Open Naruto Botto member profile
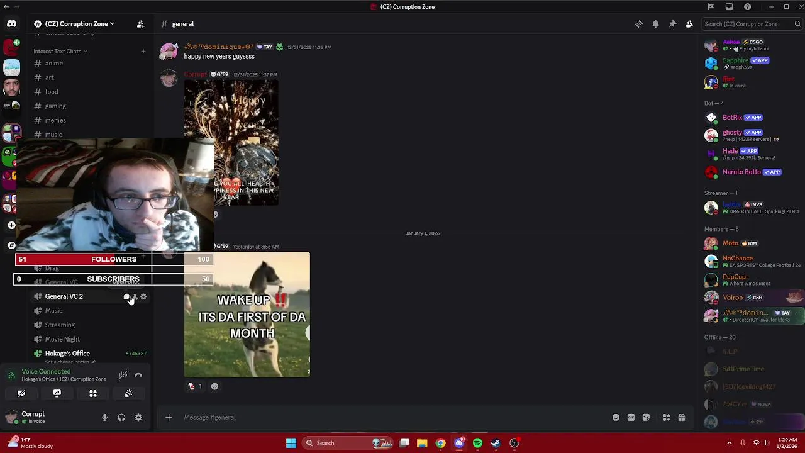This screenshot has width=805, height=453. pyautogui.click(x=751, y=172)
